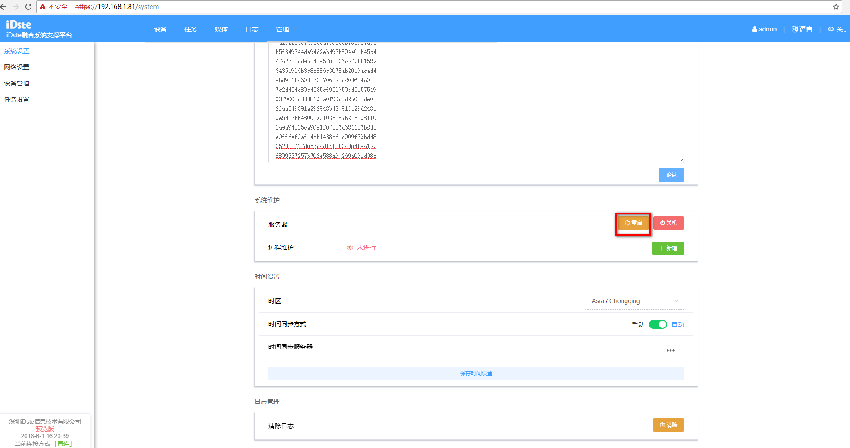This screenshot has width=850, height=448.
Task: Select 网络设置 in the sidebar
Action: [17, 67]
